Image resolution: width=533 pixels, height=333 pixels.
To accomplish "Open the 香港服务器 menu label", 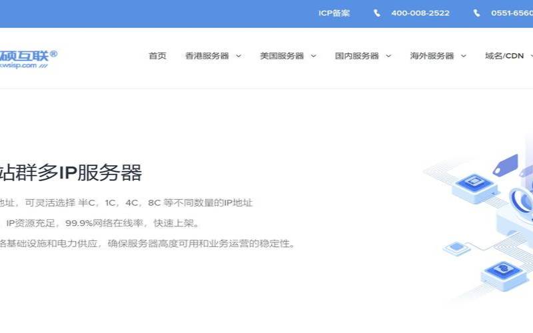I will [207, 56].
